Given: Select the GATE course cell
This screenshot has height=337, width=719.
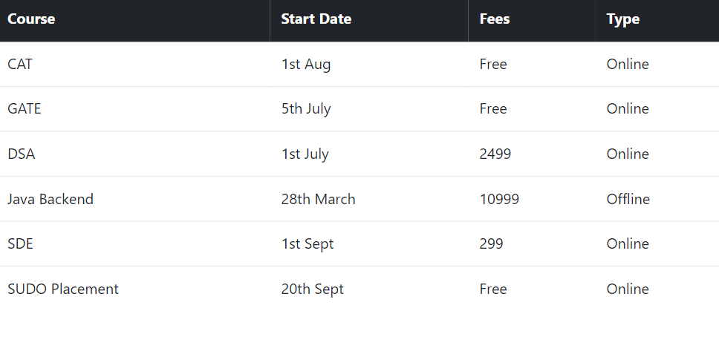Looking at the screenshot, I should (25, 109).
